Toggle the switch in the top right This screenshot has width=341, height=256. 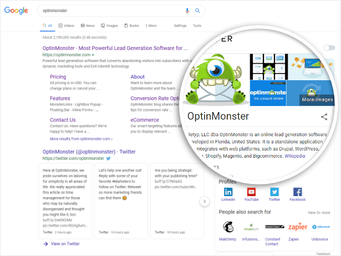point(329,48)
